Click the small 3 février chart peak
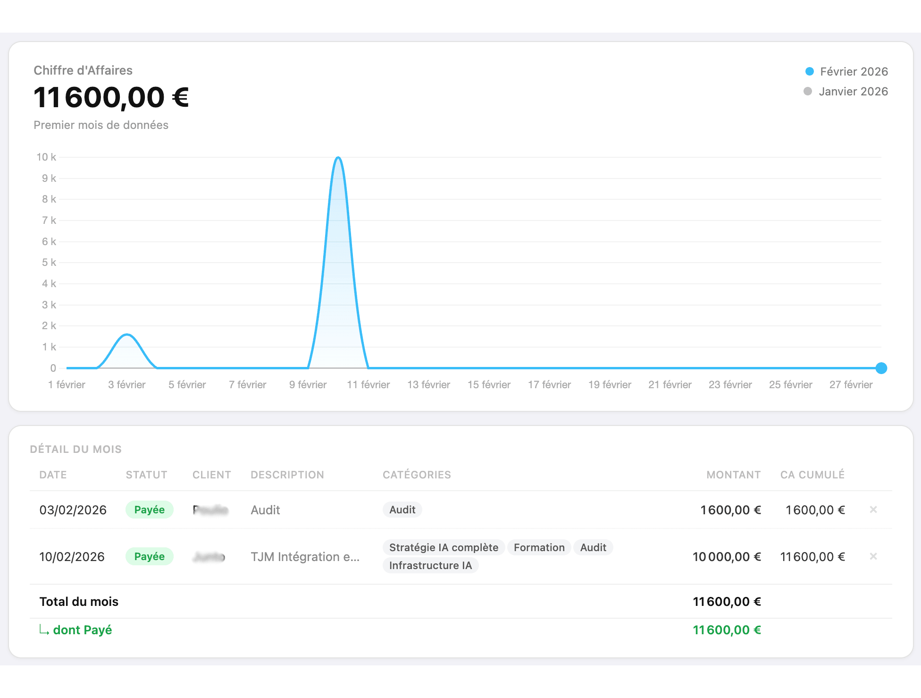 click(x=127, y=335)
